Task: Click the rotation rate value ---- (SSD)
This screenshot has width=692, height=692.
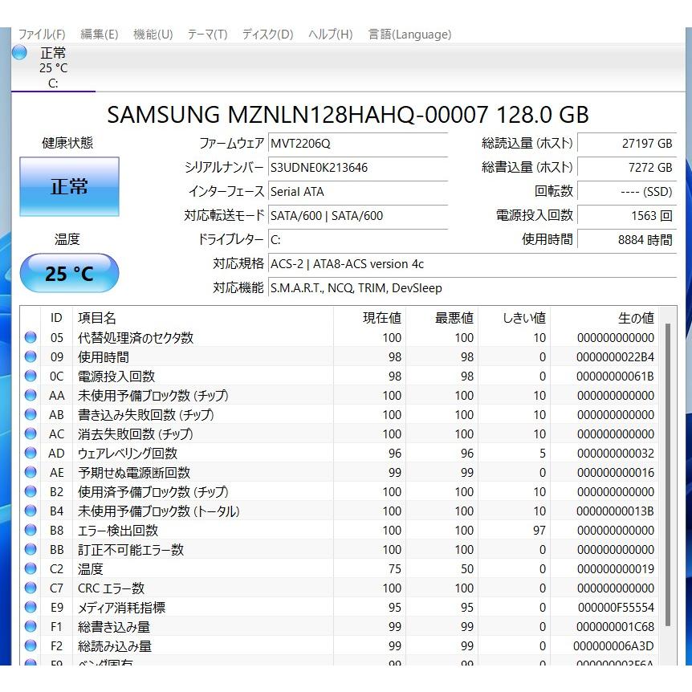Action: 627,192
